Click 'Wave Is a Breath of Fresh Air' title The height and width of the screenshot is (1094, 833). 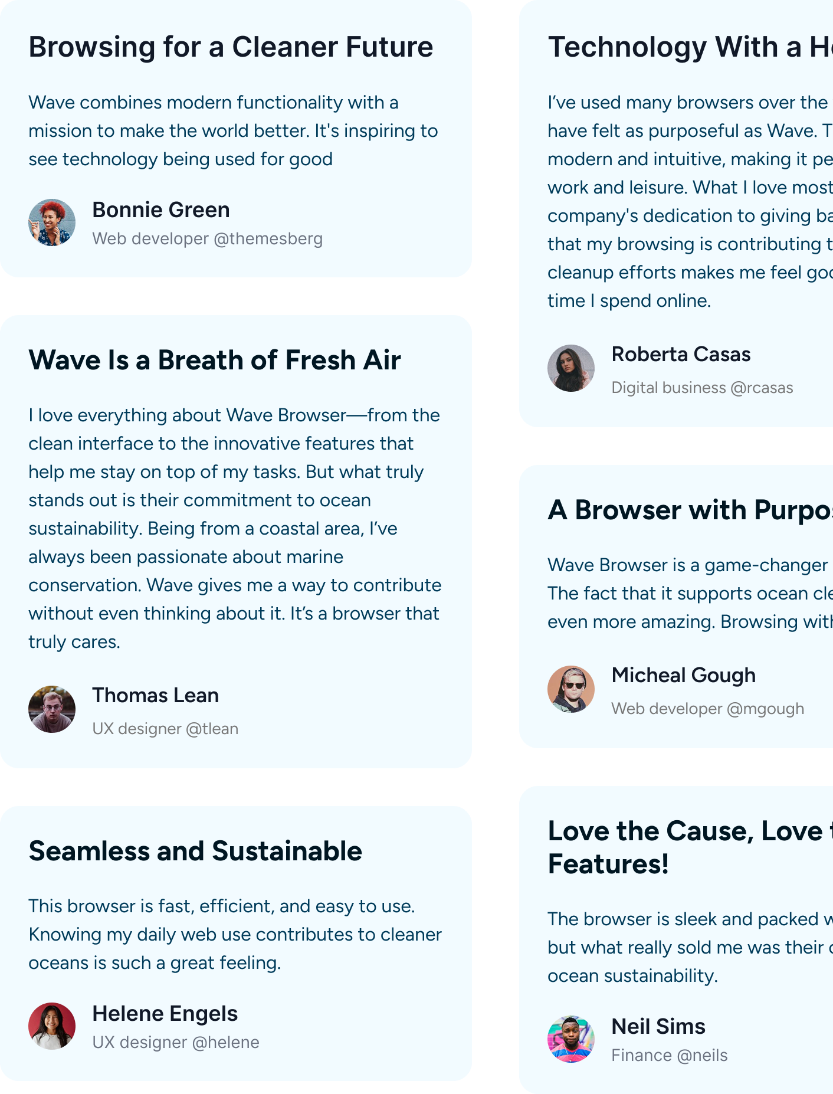tap(215, 360)
